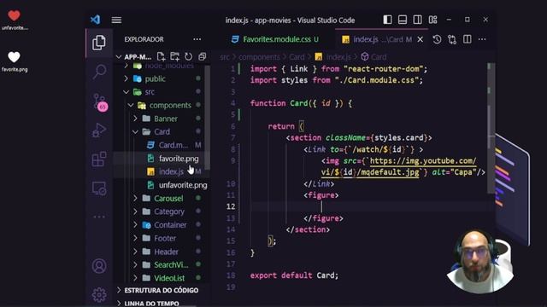
Task: Follow the img.youtube.com URL in code
Action: 423,161
